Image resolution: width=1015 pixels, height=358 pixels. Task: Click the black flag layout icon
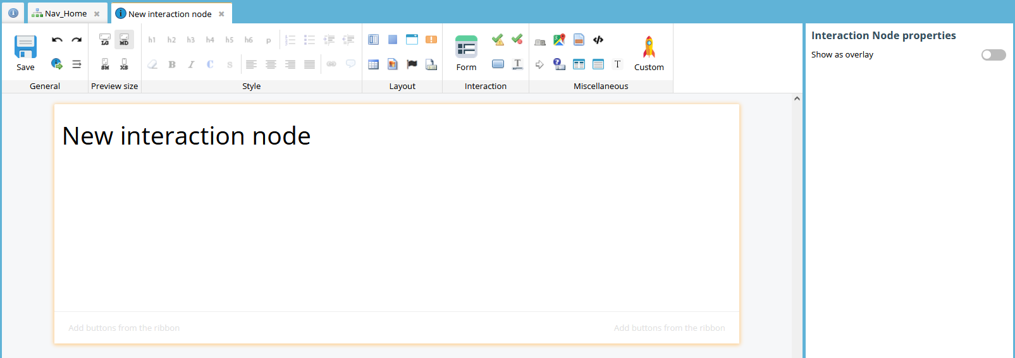[412, 64]
